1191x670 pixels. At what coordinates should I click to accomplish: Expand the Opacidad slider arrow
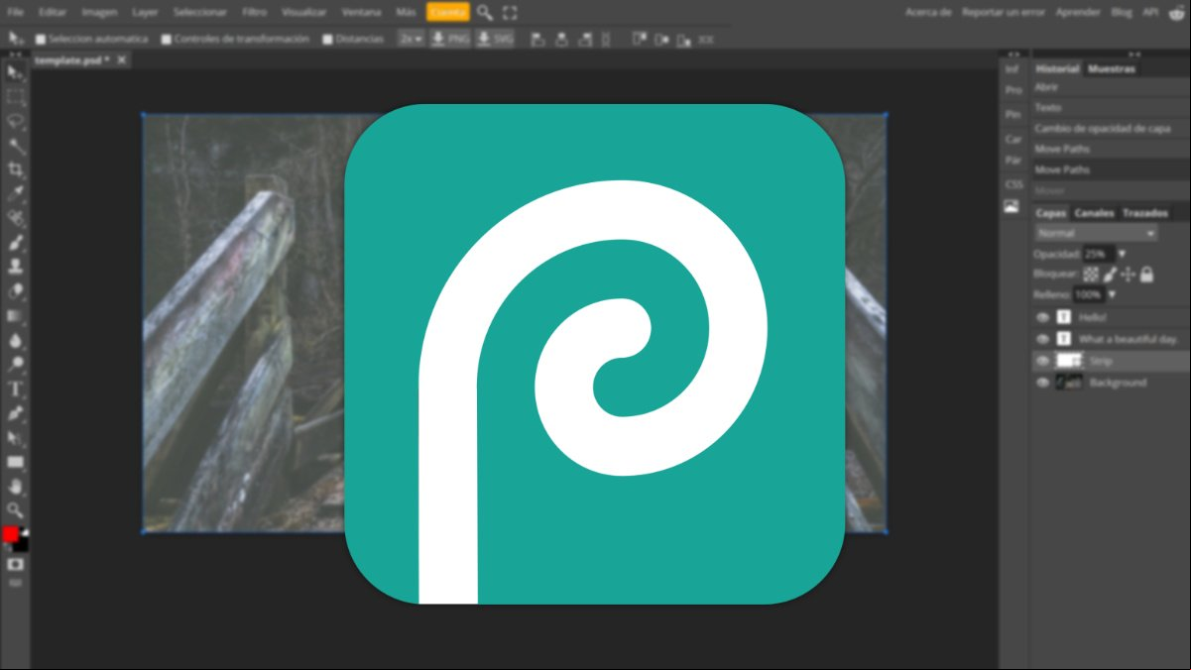pyautogui.click(x=1122, y=255)
